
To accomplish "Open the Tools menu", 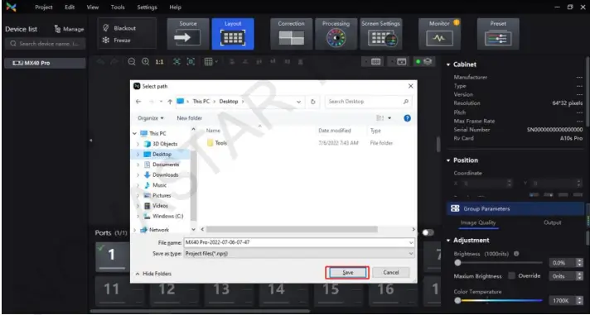I will pyautogui.click(x=118, y=7).
